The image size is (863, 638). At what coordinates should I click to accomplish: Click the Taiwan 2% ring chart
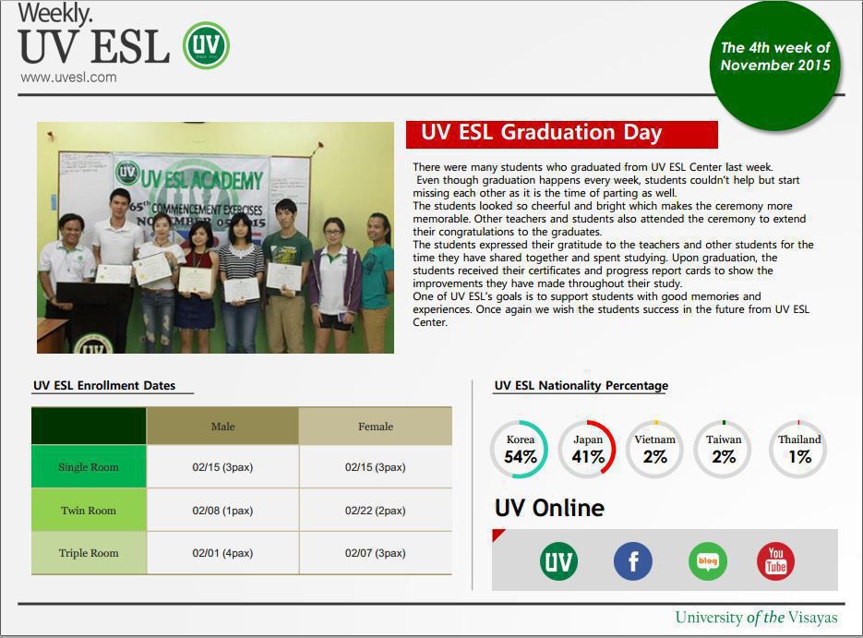[x=724, y=450]
